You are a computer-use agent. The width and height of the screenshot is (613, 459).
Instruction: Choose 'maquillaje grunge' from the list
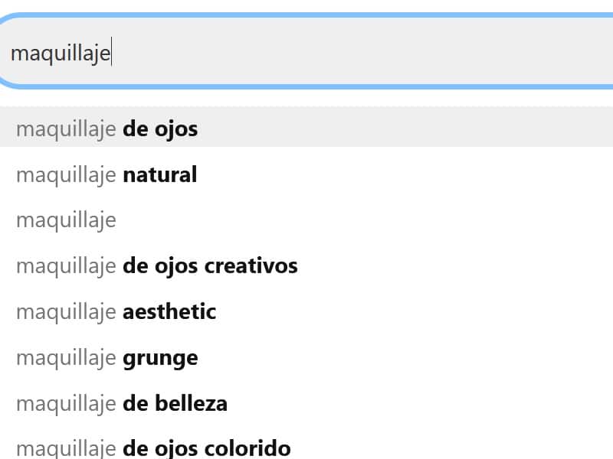[x=106, y=358]
